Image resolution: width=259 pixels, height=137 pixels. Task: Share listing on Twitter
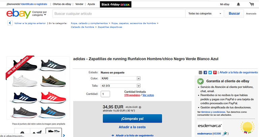point(210,72)
